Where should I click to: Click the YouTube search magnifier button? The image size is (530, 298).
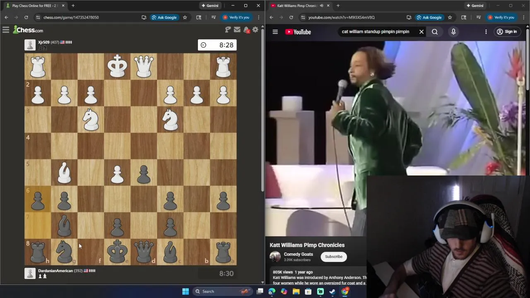pyautogui.click(x=435, y=32)
